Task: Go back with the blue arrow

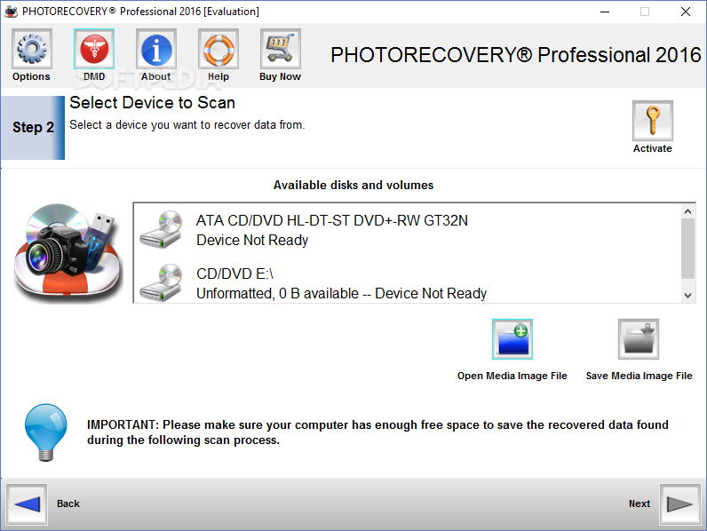Action: point(27,504)
